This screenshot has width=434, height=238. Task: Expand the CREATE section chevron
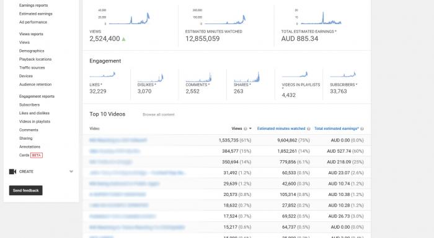[71, 171]
